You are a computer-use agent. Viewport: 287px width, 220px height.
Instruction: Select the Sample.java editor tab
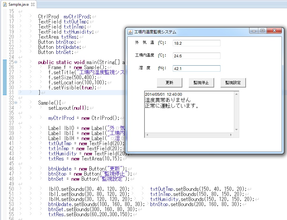[x=18, y=4]
